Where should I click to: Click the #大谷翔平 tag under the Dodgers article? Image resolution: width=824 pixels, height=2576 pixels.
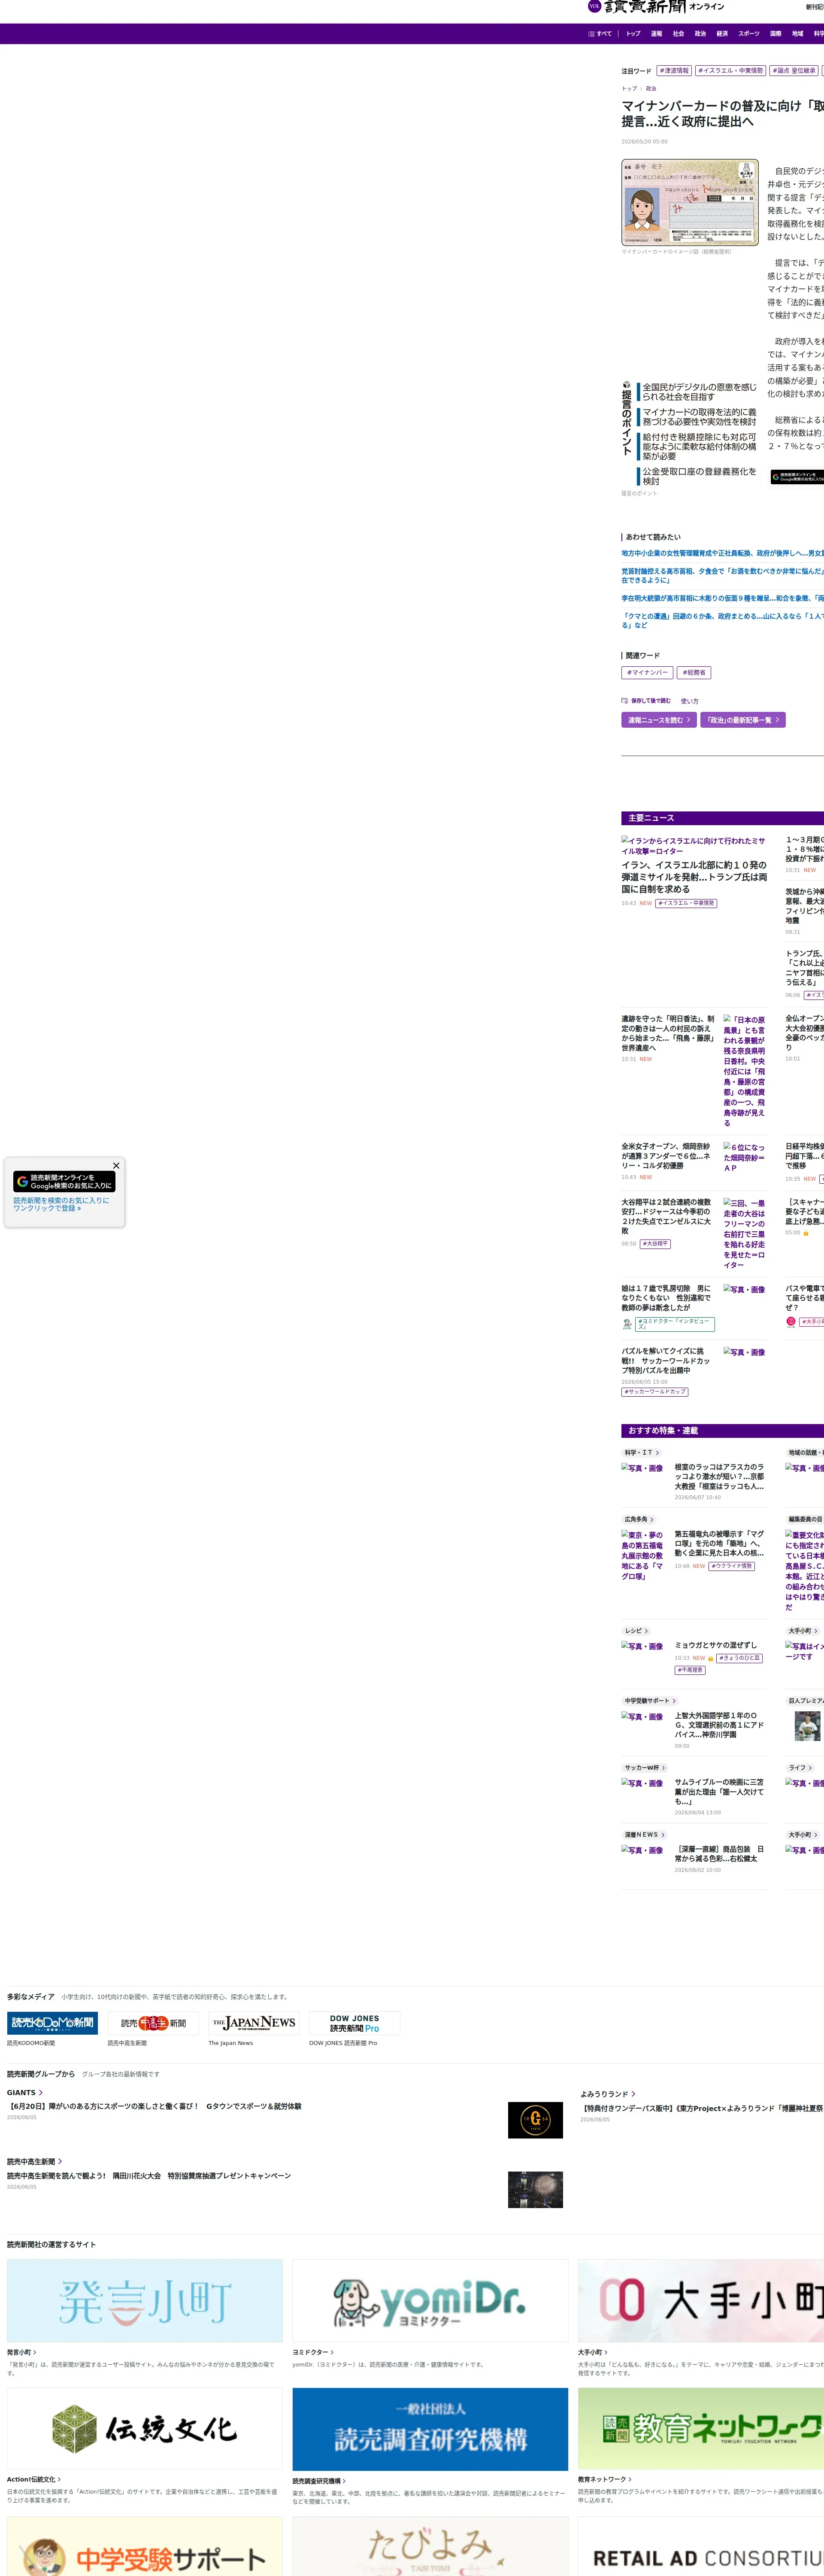pos(655,1244)
